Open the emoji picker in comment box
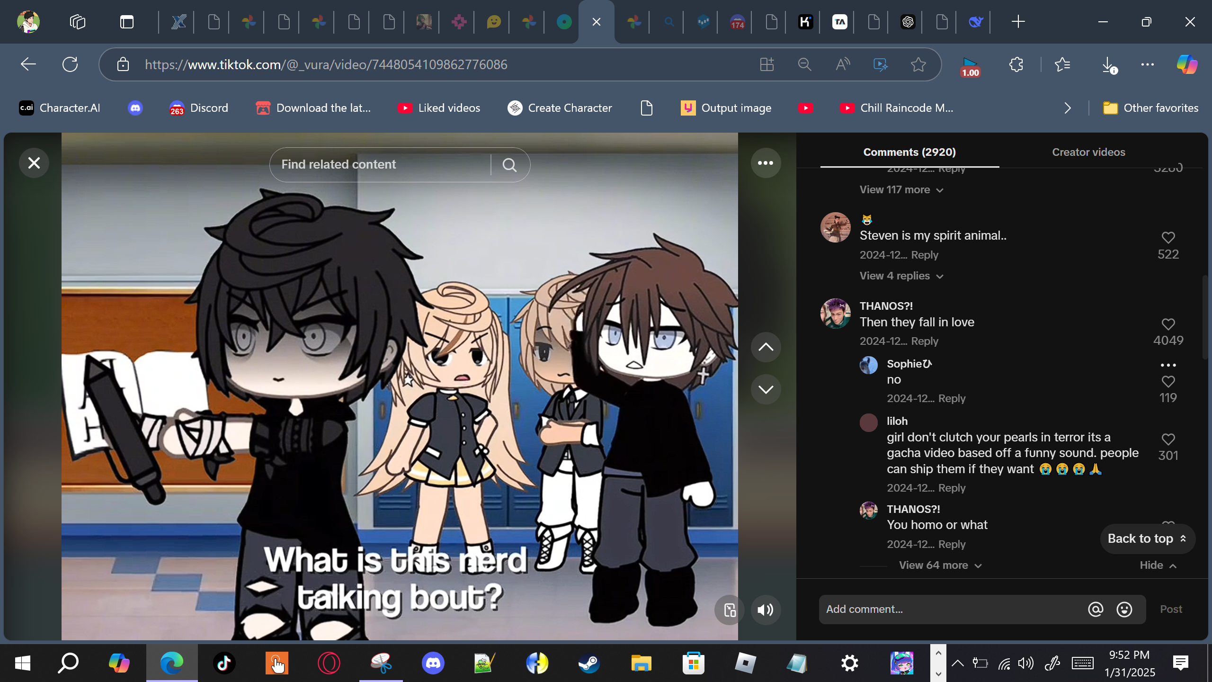The width and height of the screenshot is (1212, 682). (1124, 609)
